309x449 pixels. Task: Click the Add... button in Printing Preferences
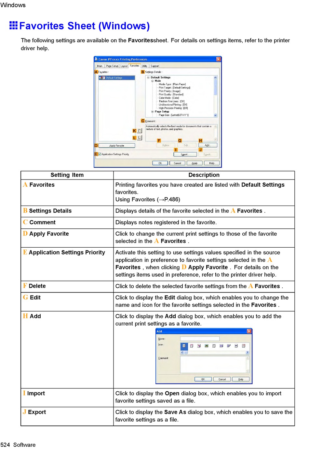[x=208, y=145]
